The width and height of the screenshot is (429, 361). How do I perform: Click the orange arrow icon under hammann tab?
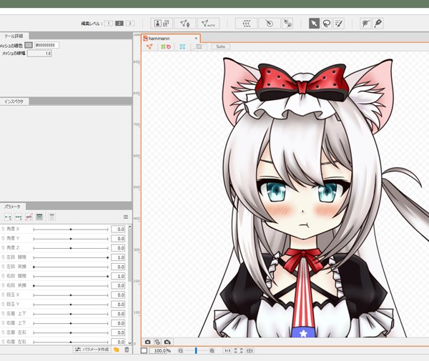[x=149, y=46]
